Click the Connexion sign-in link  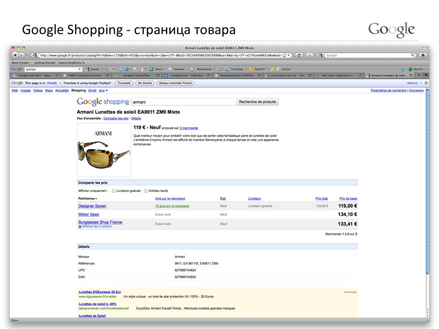416,90
